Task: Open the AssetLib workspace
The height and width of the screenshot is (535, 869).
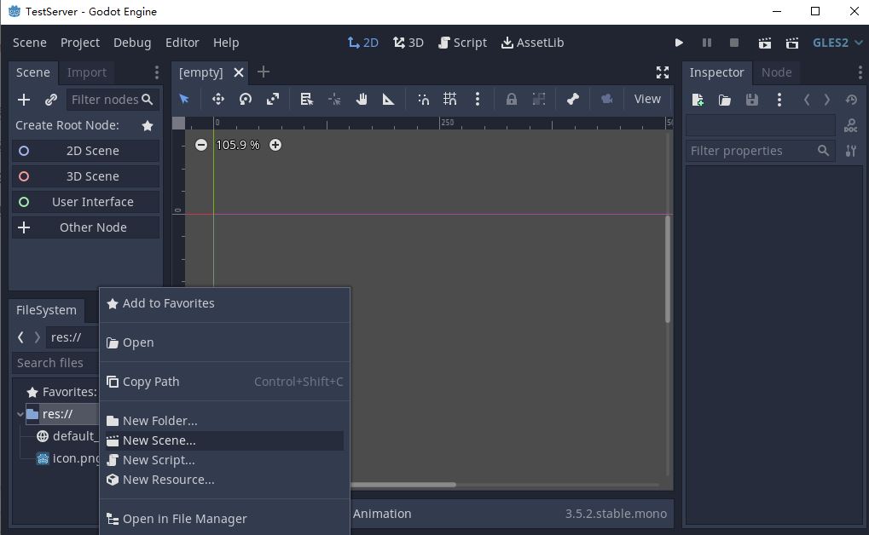Action: (533, 43)
